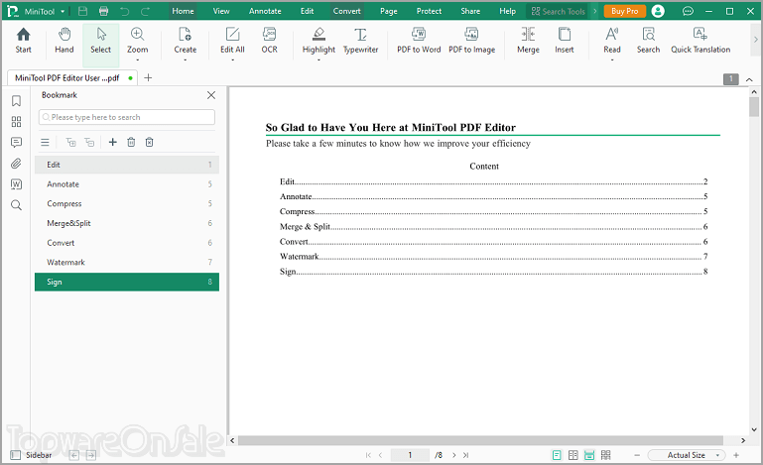
Task: Open the user account icon
Action: click(658, 11)
